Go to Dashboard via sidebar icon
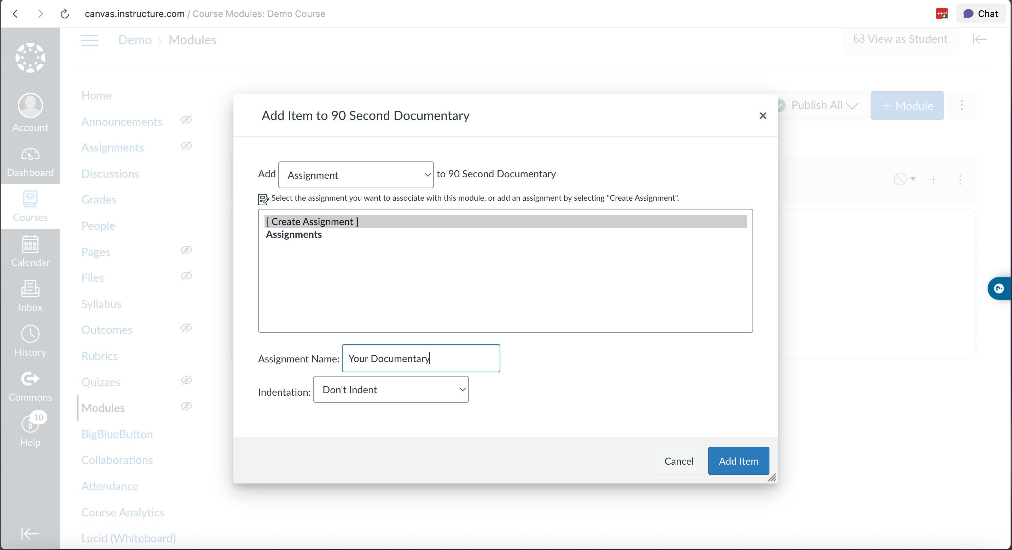1012x550 pixels. pos(30,161)
